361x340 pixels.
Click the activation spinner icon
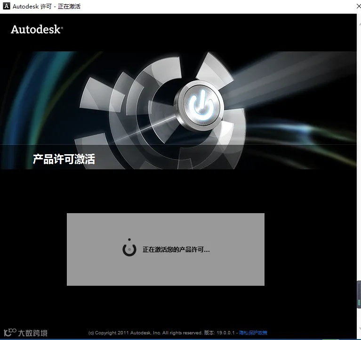[x=129, y=248]
